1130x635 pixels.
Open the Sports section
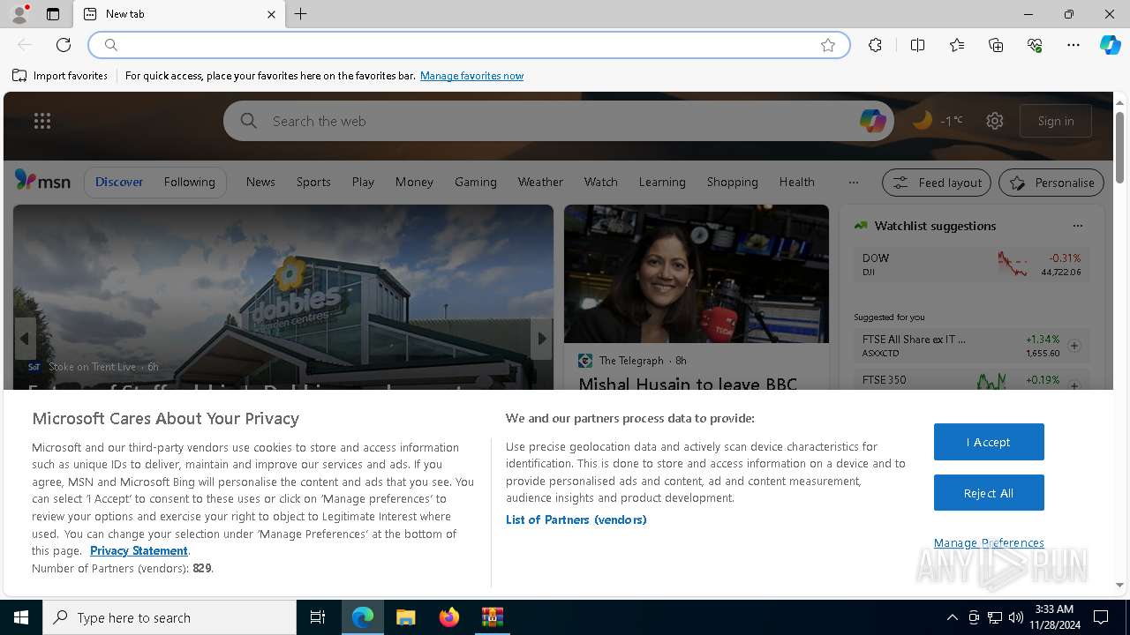click(x=313, y=182)
